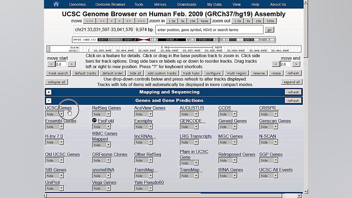Viewport: 352px width, 198px height.
Task: Open the EvoFold track number badge icon
Action: click(94, 120)
